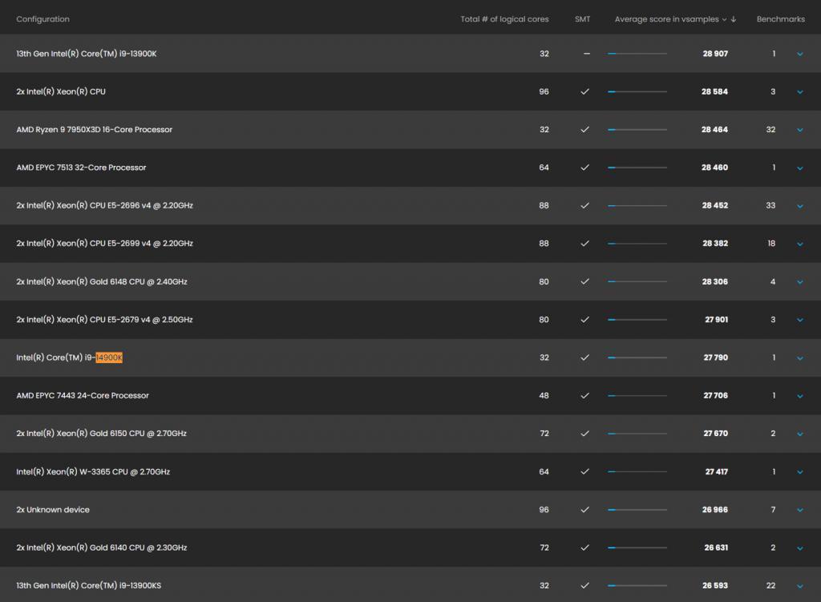
Task: Select the 2x Unknown device name
Action: (53, 509)
